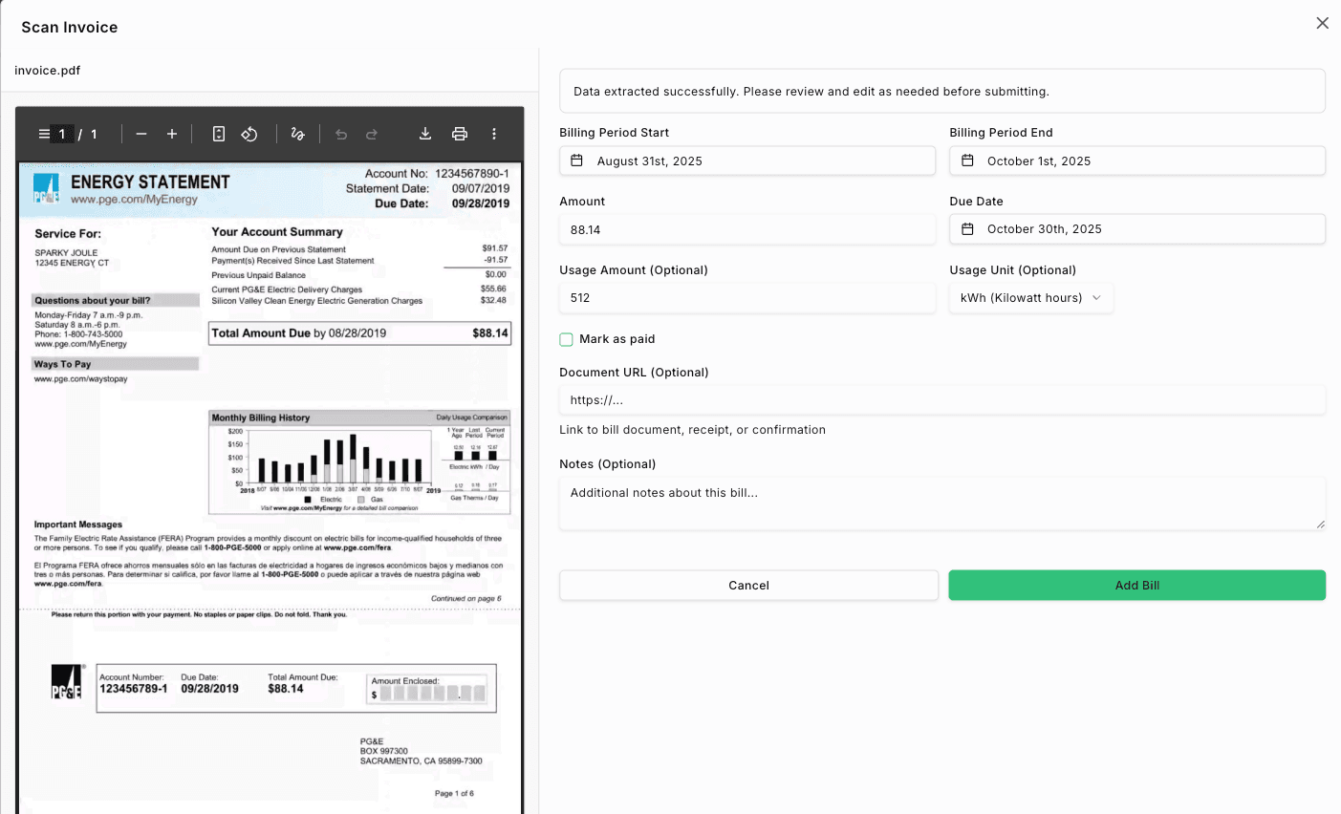The image size is (1341, 814).
Task: Enable the Mark as paid checkbox
Action: click(567, 339)
